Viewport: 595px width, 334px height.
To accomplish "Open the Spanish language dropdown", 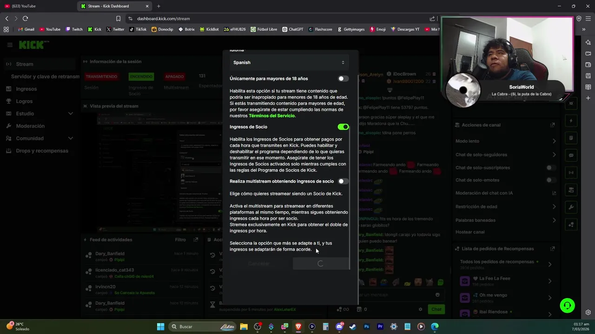I will 289,63.
